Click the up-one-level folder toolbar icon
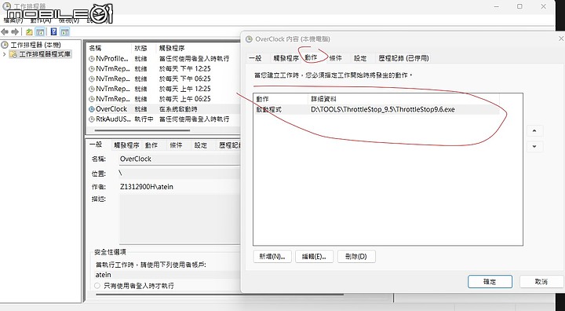Viewport: 565px width, 311px height. point(29,32)
